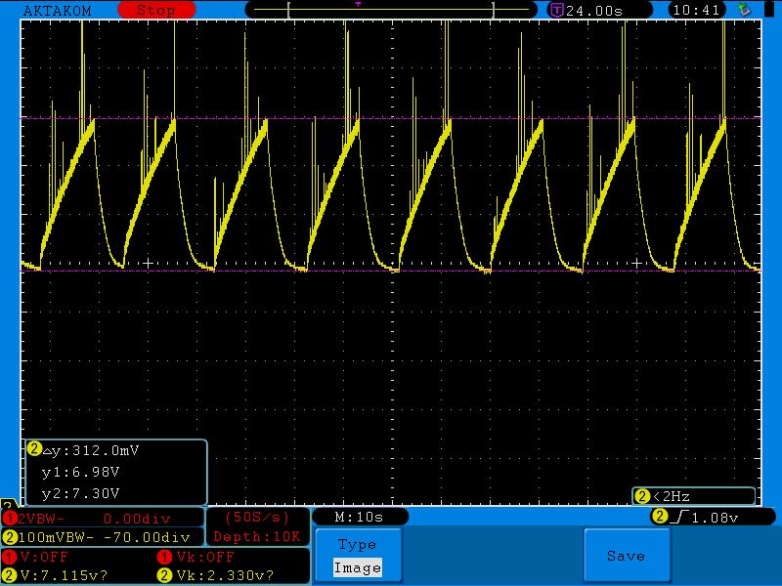The height and width of the screenshot is (586, 782).
Task: Click the Depth:10K memory depth readout
Action: pyautogui.click(x=257, y=536)
